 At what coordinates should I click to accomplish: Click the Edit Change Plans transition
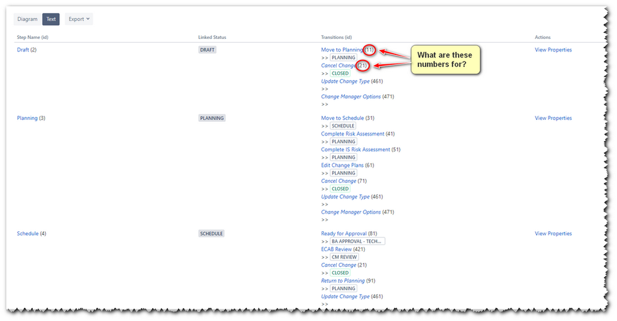(343, 165)
